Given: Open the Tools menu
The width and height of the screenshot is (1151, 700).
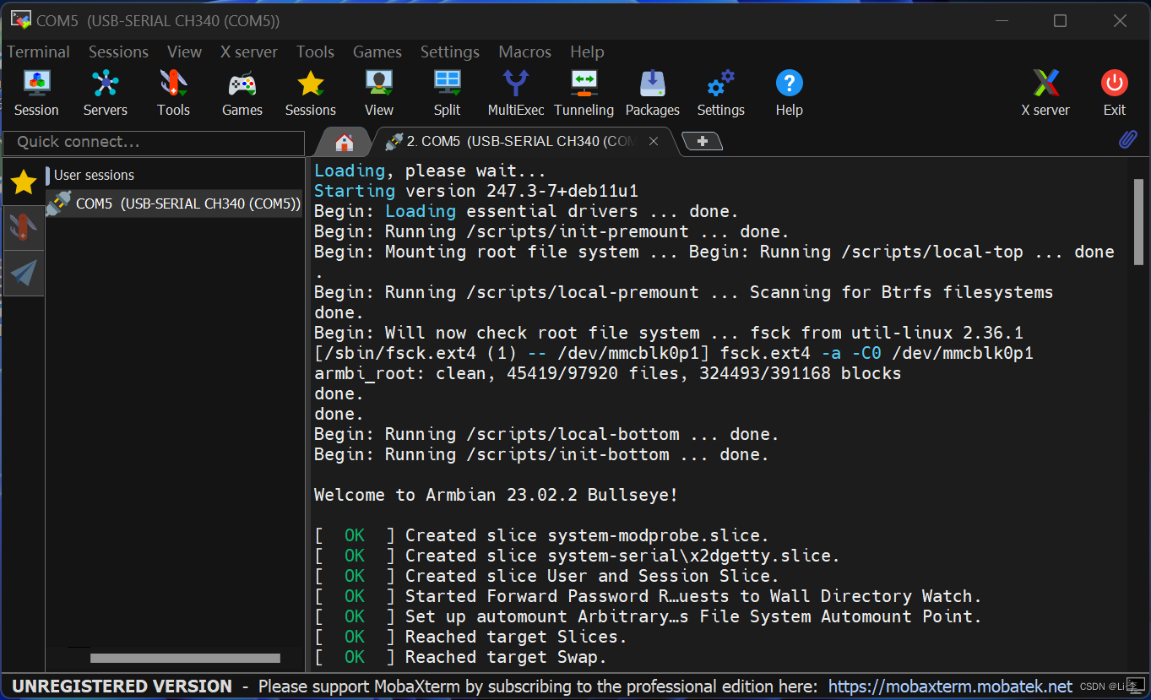Looking at the screenshot, I should [x=315, y=52].
